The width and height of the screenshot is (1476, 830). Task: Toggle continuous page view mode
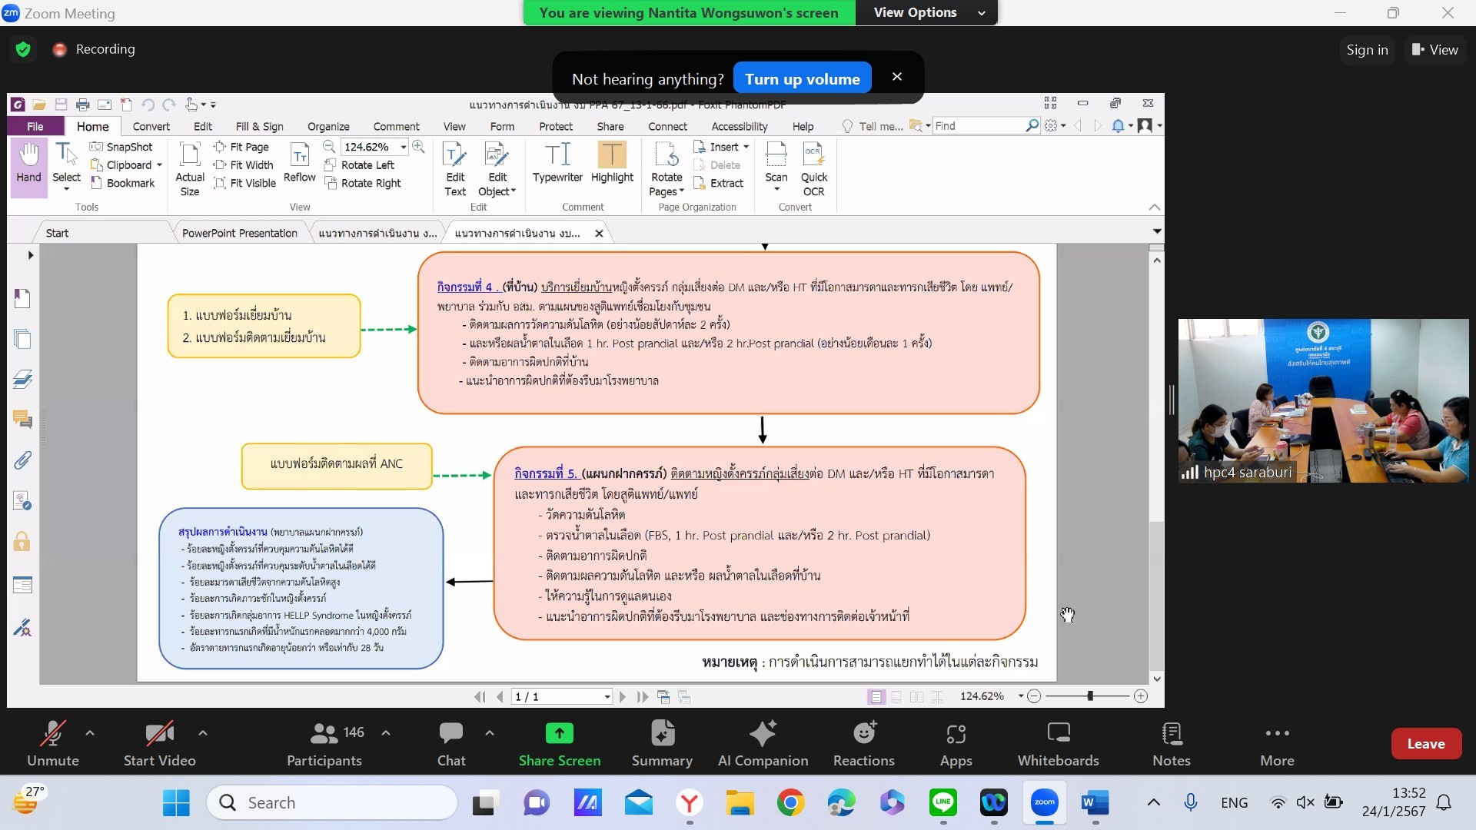[x=896, y=697]
